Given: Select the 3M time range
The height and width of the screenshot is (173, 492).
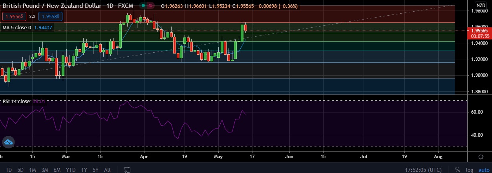Looking at the screenshot, I should click(x=45, y=170).
